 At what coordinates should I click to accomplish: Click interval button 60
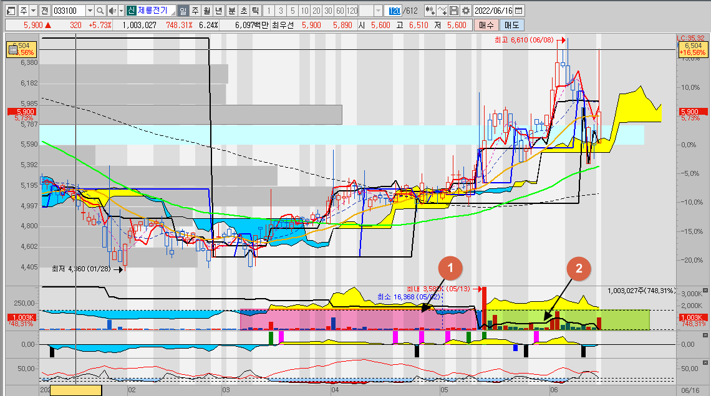tap(340, 11)
